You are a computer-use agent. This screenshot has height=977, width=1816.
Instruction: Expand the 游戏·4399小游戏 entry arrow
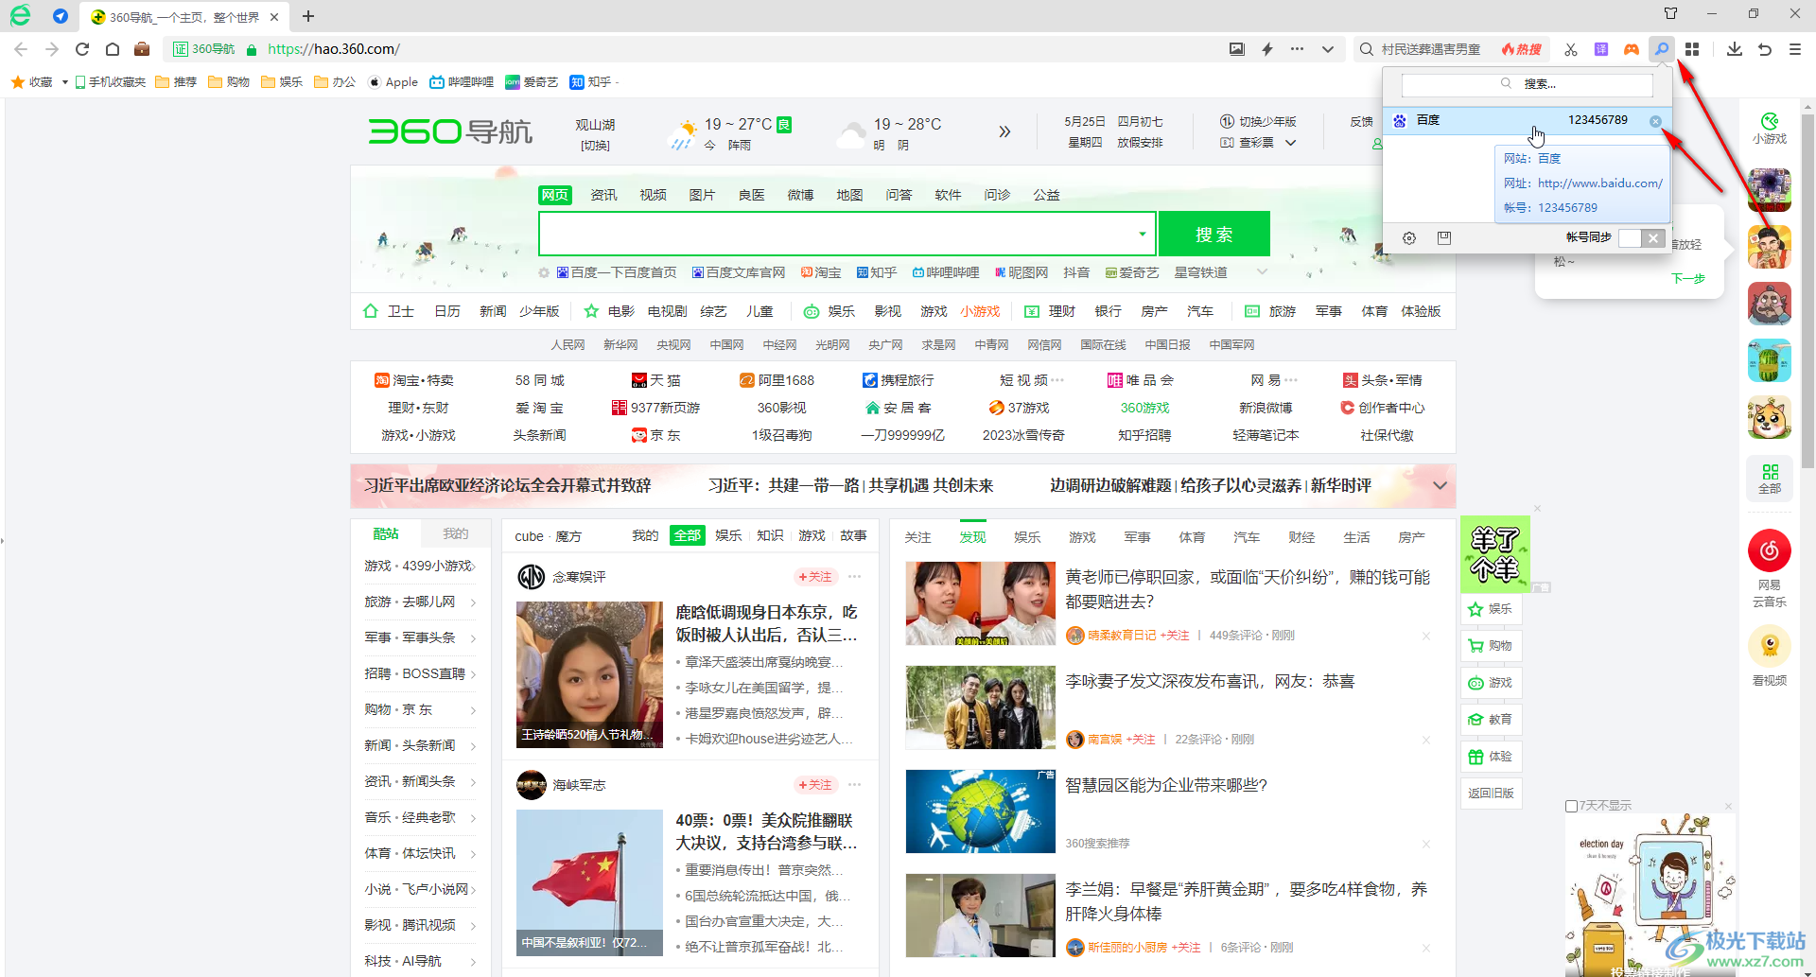[x=473, y=567]
